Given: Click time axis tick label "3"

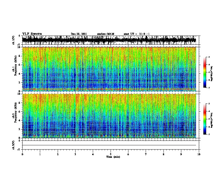Looking at the screenshot, I should (x=75, y=154).
